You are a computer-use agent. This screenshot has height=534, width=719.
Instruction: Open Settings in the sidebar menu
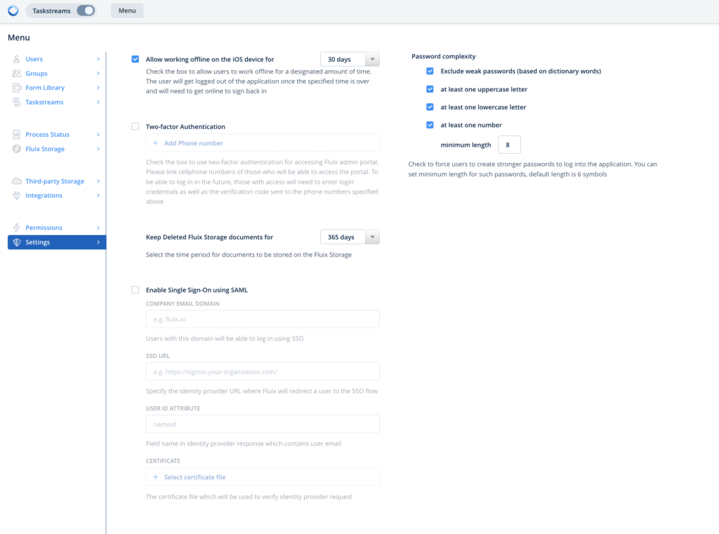tap(56, 242)
